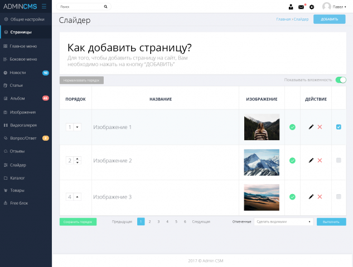Open the user profile icon in the header
The width and height of the screenshot is (353, 267).
tap(291, 7)
